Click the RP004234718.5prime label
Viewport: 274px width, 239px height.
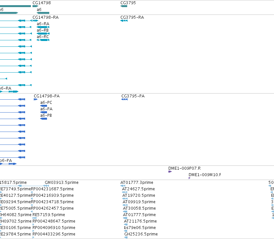pos(52,202)
